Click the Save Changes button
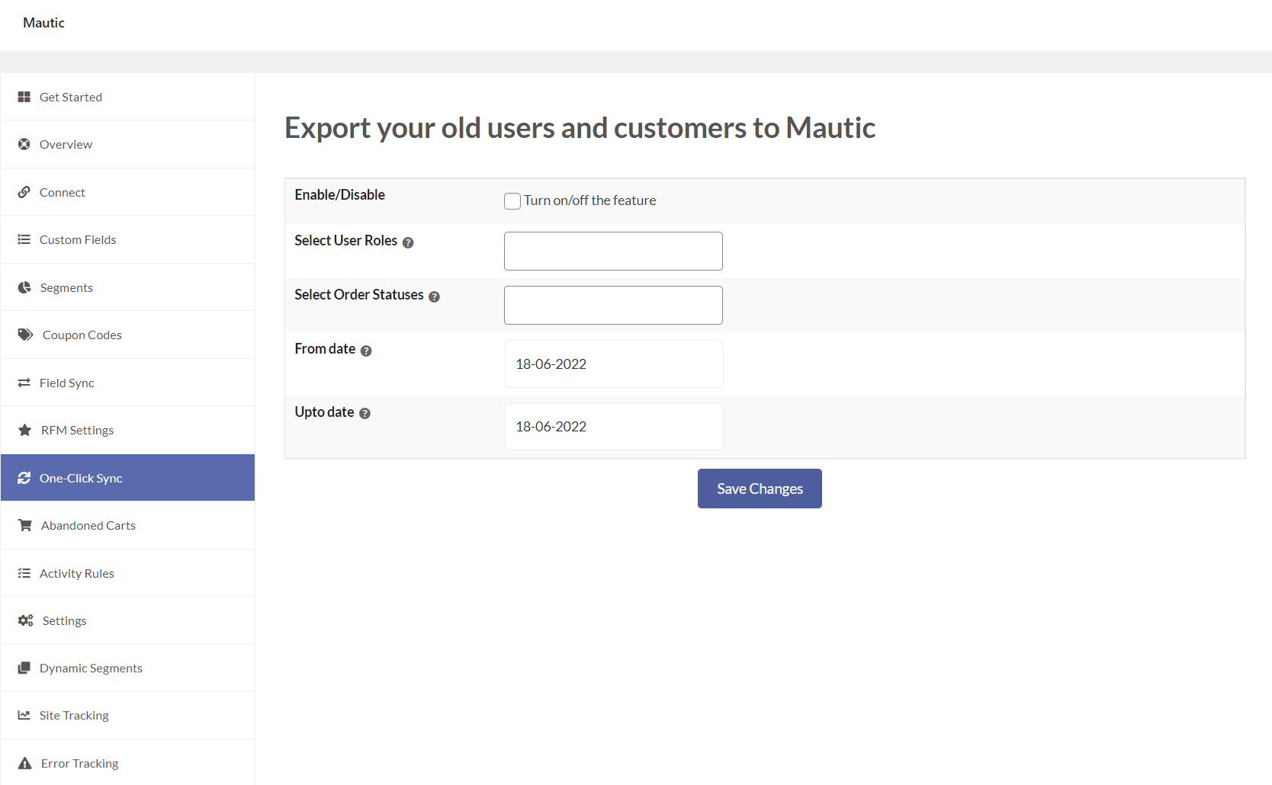Image resolution: width=1272 pixels, height=785 pixels. click(x=760, y=489)
